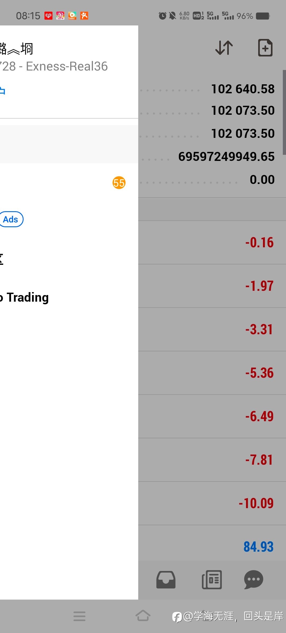Select the highlighted gray drawer menu row

[69, 144]
